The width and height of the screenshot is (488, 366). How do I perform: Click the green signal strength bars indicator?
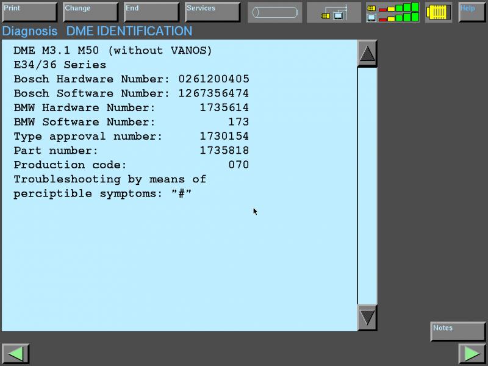[x=392, y=12]
